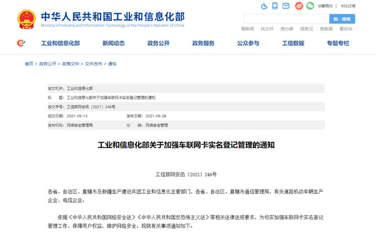
Task: Click the national emblem logo
Action: [26, 19]
